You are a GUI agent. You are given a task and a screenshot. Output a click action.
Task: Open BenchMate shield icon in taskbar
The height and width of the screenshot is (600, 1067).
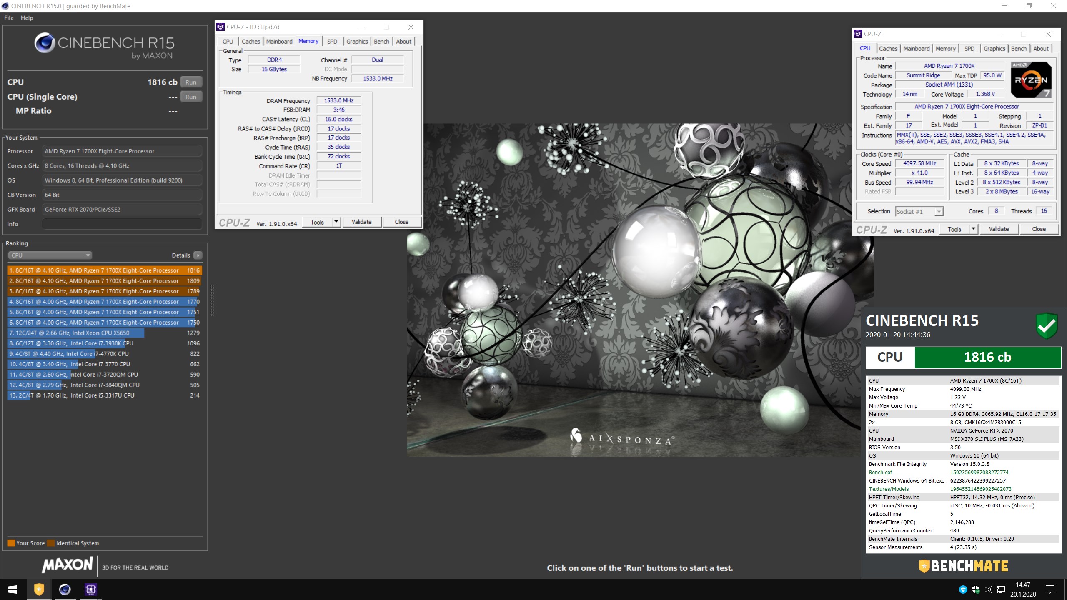pos(39,590)
